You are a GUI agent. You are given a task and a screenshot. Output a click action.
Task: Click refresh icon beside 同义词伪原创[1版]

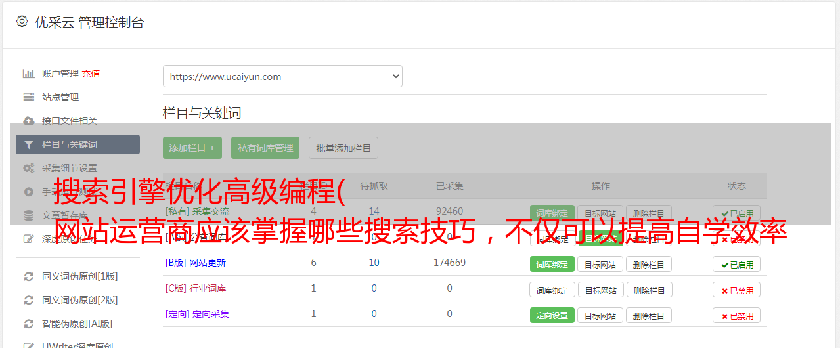coord(28,276)
